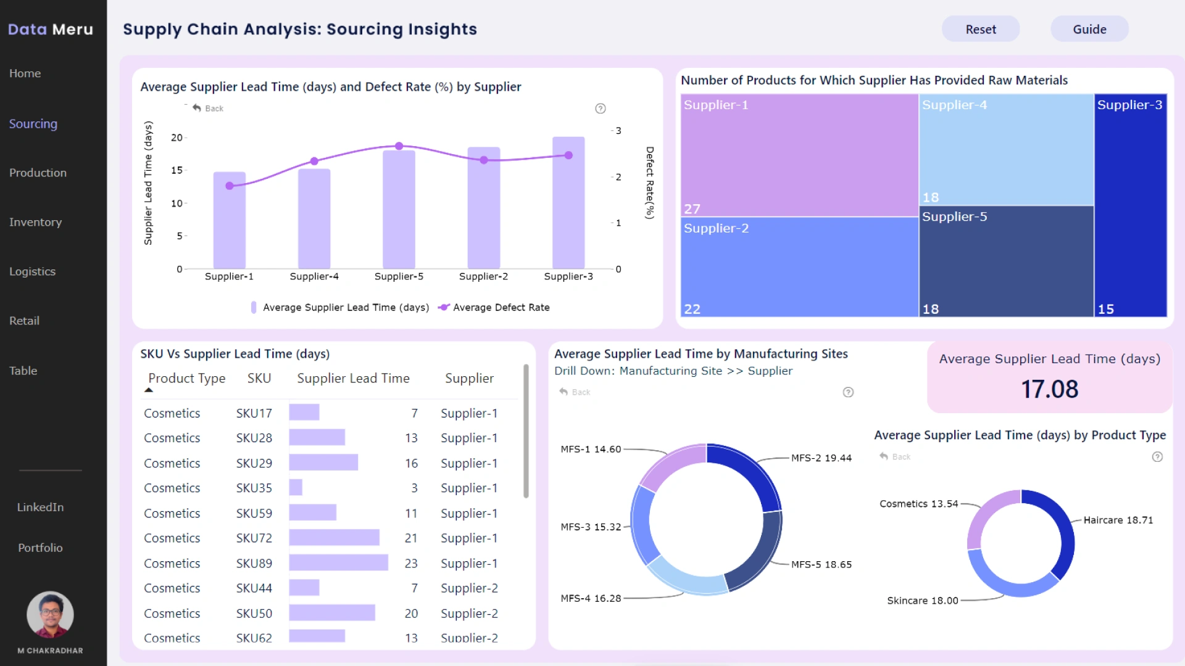The height and width of the screenshot is (666, 1185).
Task: Select the MFS-3 donut segment
Action: point(642,524)
